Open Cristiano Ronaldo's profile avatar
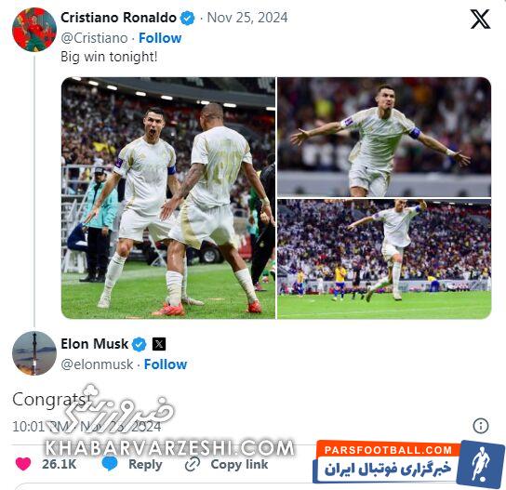Screen dimensions: 506x490 [34, 30]
